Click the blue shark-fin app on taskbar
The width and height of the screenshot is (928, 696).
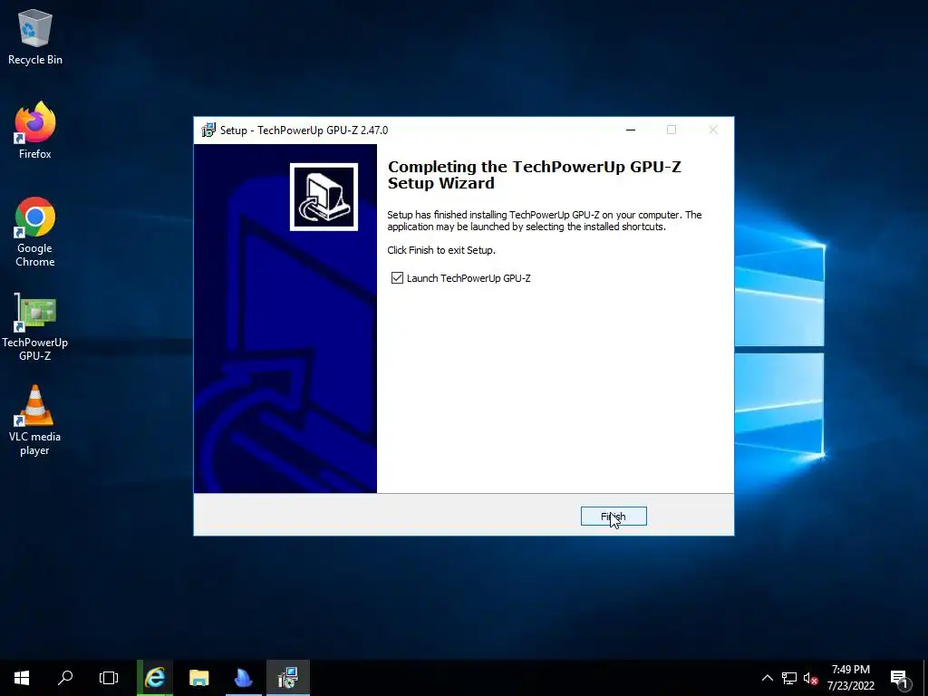pyautogui.click(x=243, y=678)
